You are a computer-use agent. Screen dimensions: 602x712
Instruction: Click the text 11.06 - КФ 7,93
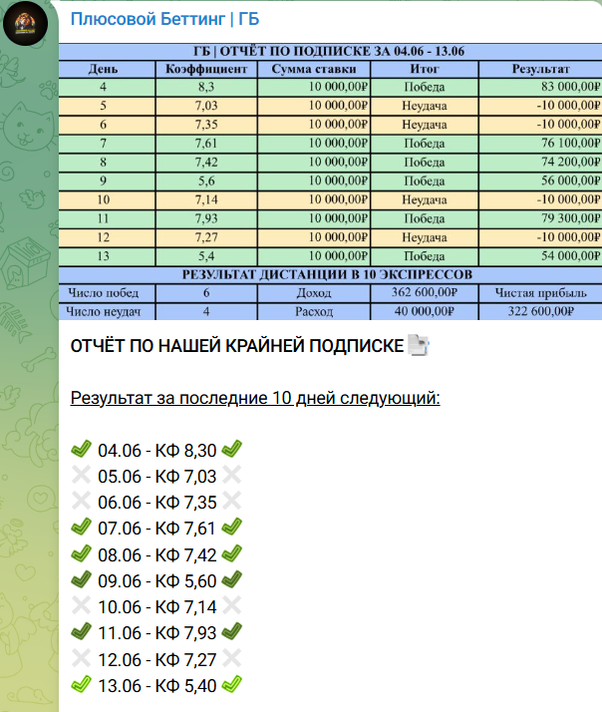point(157,632)
